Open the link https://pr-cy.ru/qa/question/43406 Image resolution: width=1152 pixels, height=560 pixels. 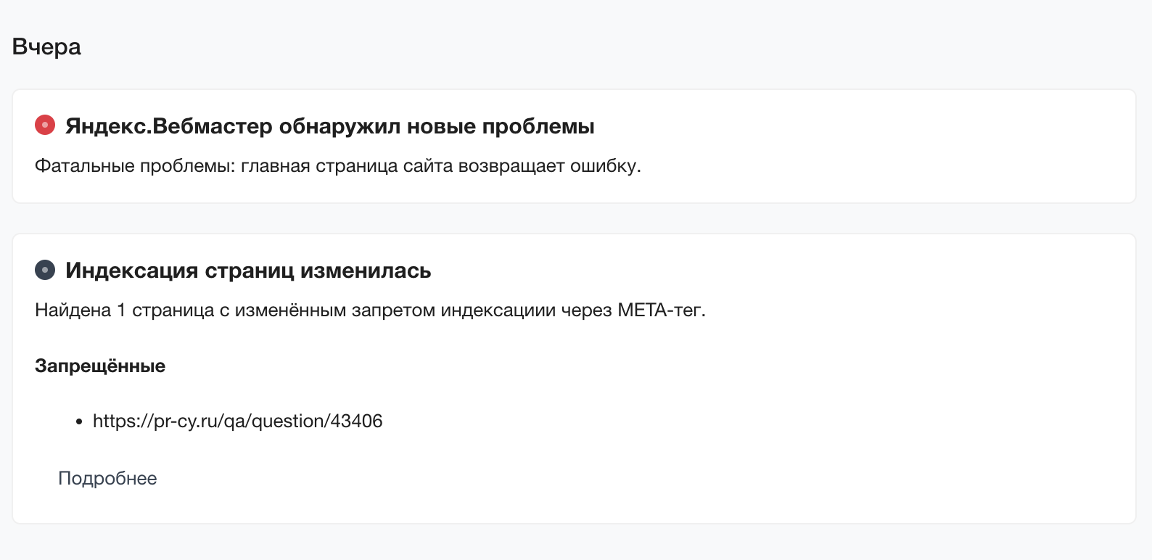tap(238, 421)
